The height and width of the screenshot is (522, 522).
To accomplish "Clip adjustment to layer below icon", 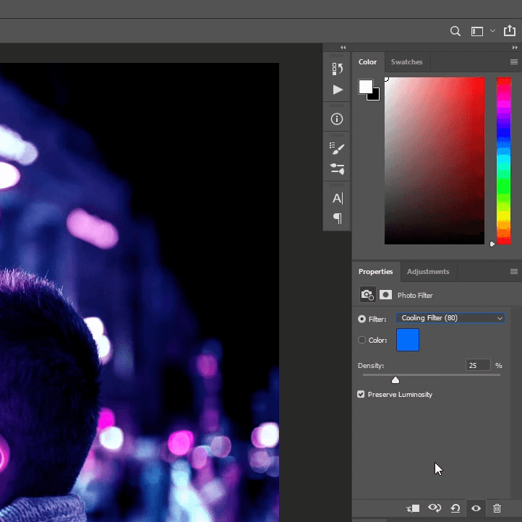I will (x=413, y=508).
